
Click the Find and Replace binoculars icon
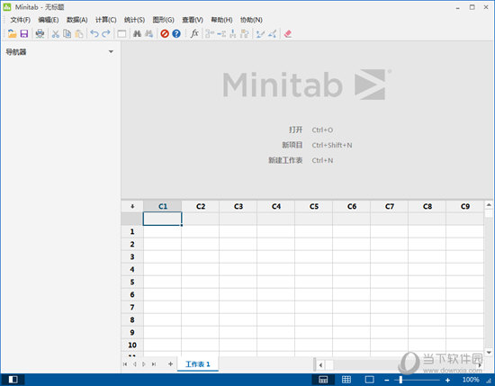point(149,33)
